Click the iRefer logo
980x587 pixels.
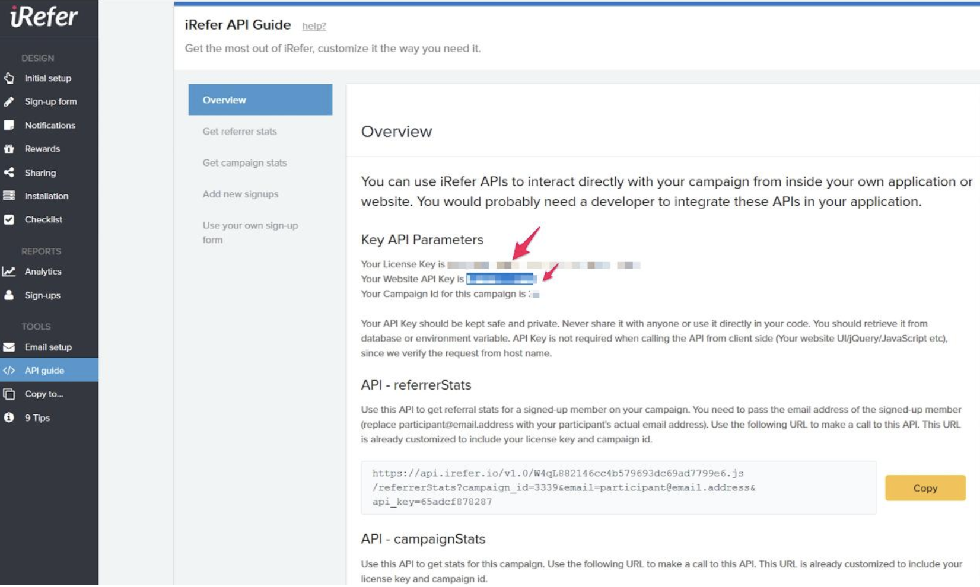click(x=43, y=16)
